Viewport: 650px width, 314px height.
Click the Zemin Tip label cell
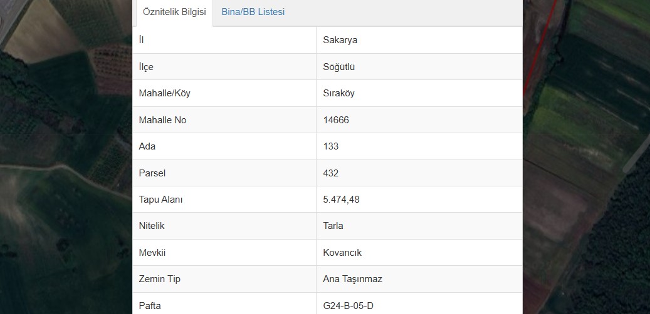[224, 279]
